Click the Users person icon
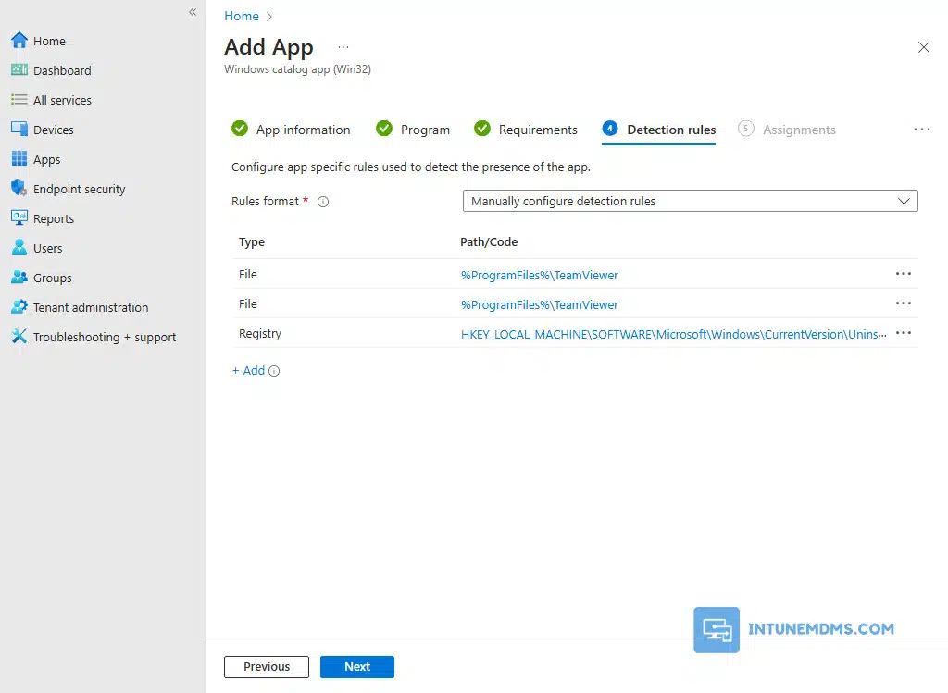This screenshot has width=948, height=693. tap(19, 248)
